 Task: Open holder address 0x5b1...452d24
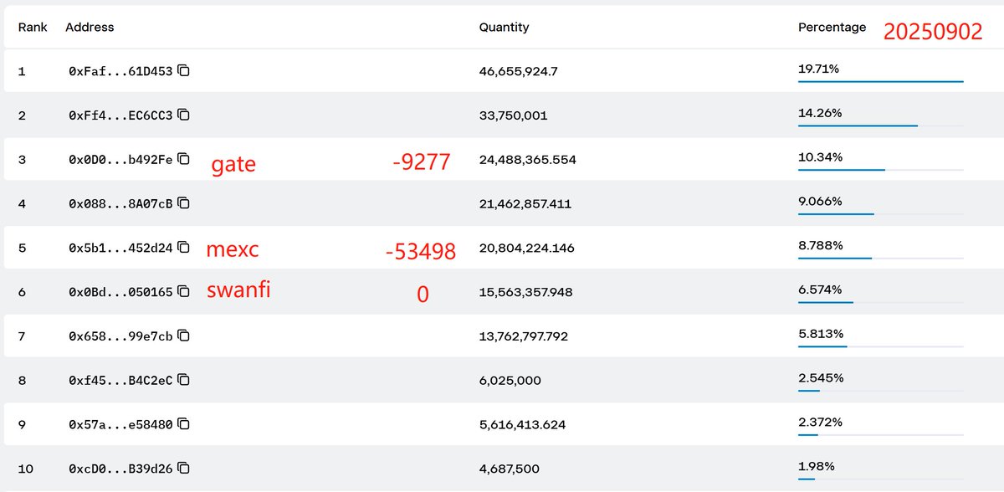[x=120, y=248]
